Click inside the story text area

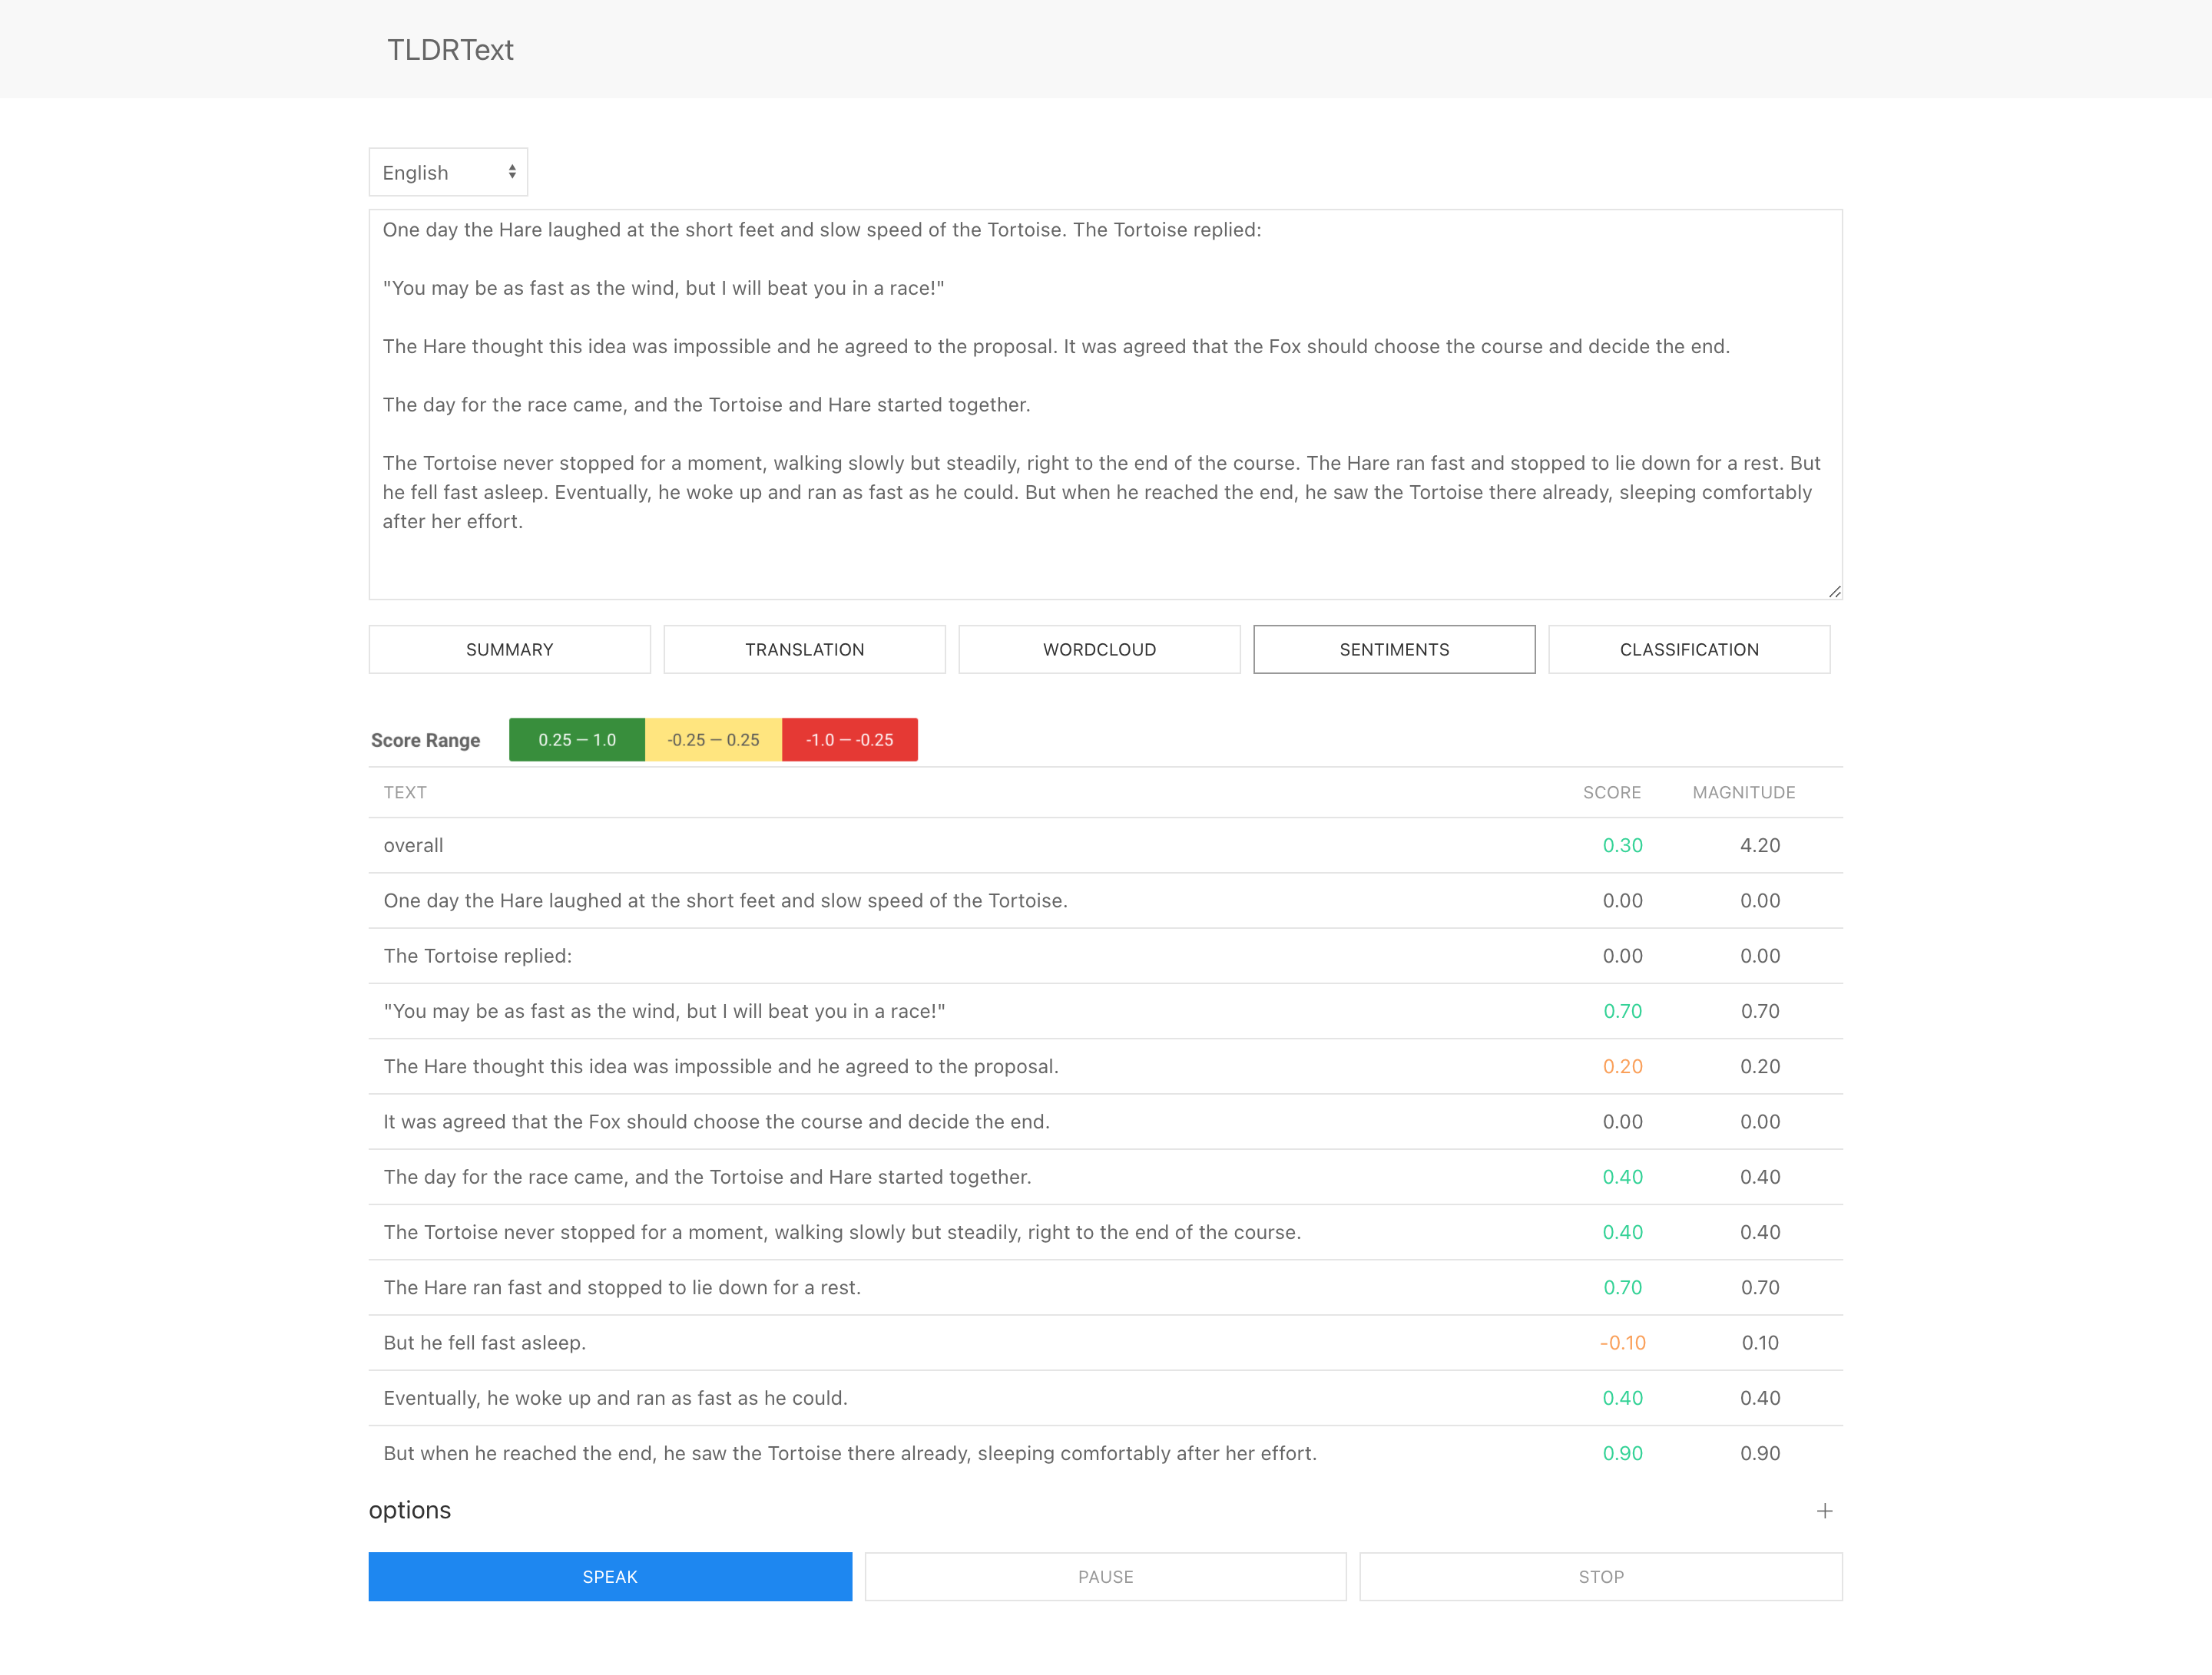pyautogui.click(x=1100, y=400)
